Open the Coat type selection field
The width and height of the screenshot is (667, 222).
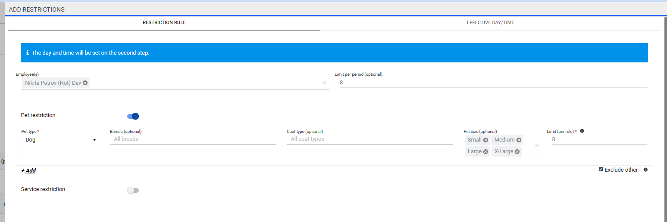[370, 139]
